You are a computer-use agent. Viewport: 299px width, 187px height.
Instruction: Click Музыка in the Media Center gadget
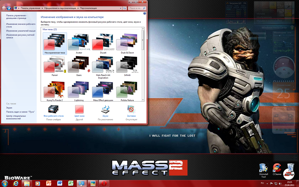coord(260,14)
